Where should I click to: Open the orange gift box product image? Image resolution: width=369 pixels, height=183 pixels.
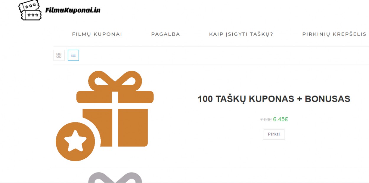105,116
